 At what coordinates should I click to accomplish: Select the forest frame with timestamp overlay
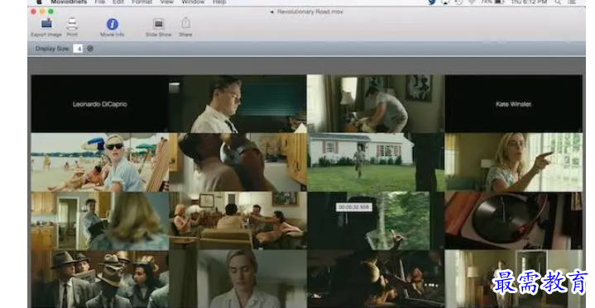click(376, 220)
